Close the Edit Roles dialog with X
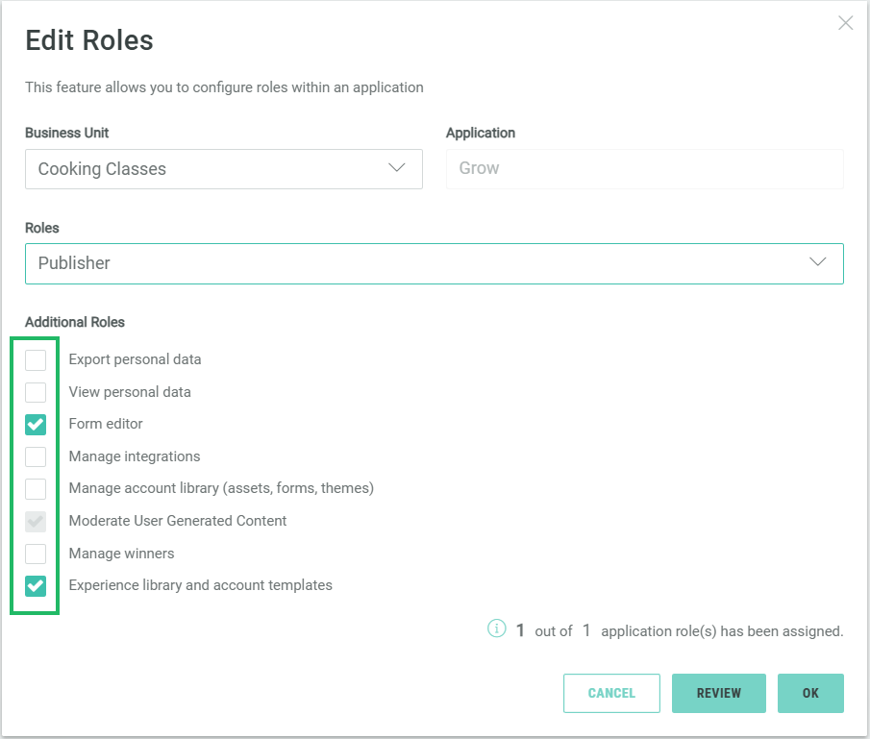The image size is (870, 739). 845,23
